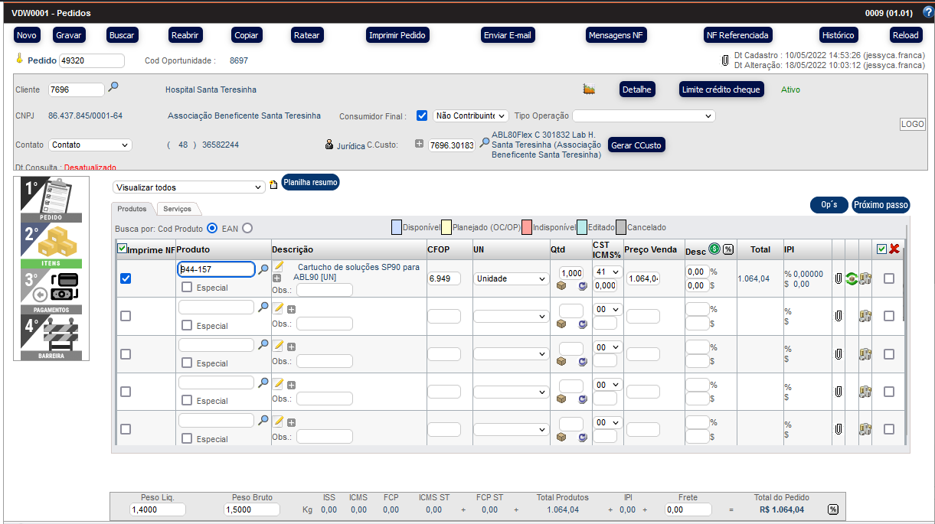Expand the Tipo Operação dropdown

pos(643,116)
